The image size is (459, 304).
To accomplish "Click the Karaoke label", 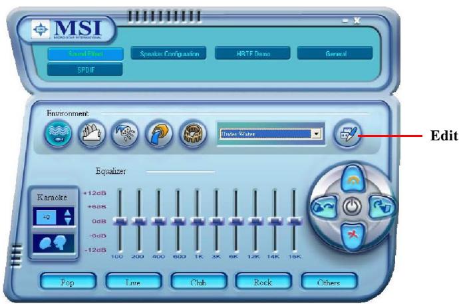I will [52, 197].
